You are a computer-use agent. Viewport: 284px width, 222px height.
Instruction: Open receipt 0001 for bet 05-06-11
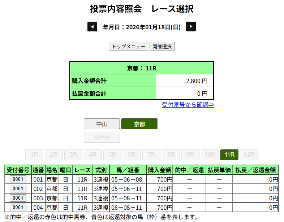tap(18, 188)
